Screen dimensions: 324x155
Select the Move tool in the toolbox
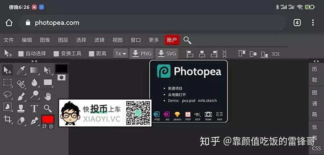coord(8,70)
